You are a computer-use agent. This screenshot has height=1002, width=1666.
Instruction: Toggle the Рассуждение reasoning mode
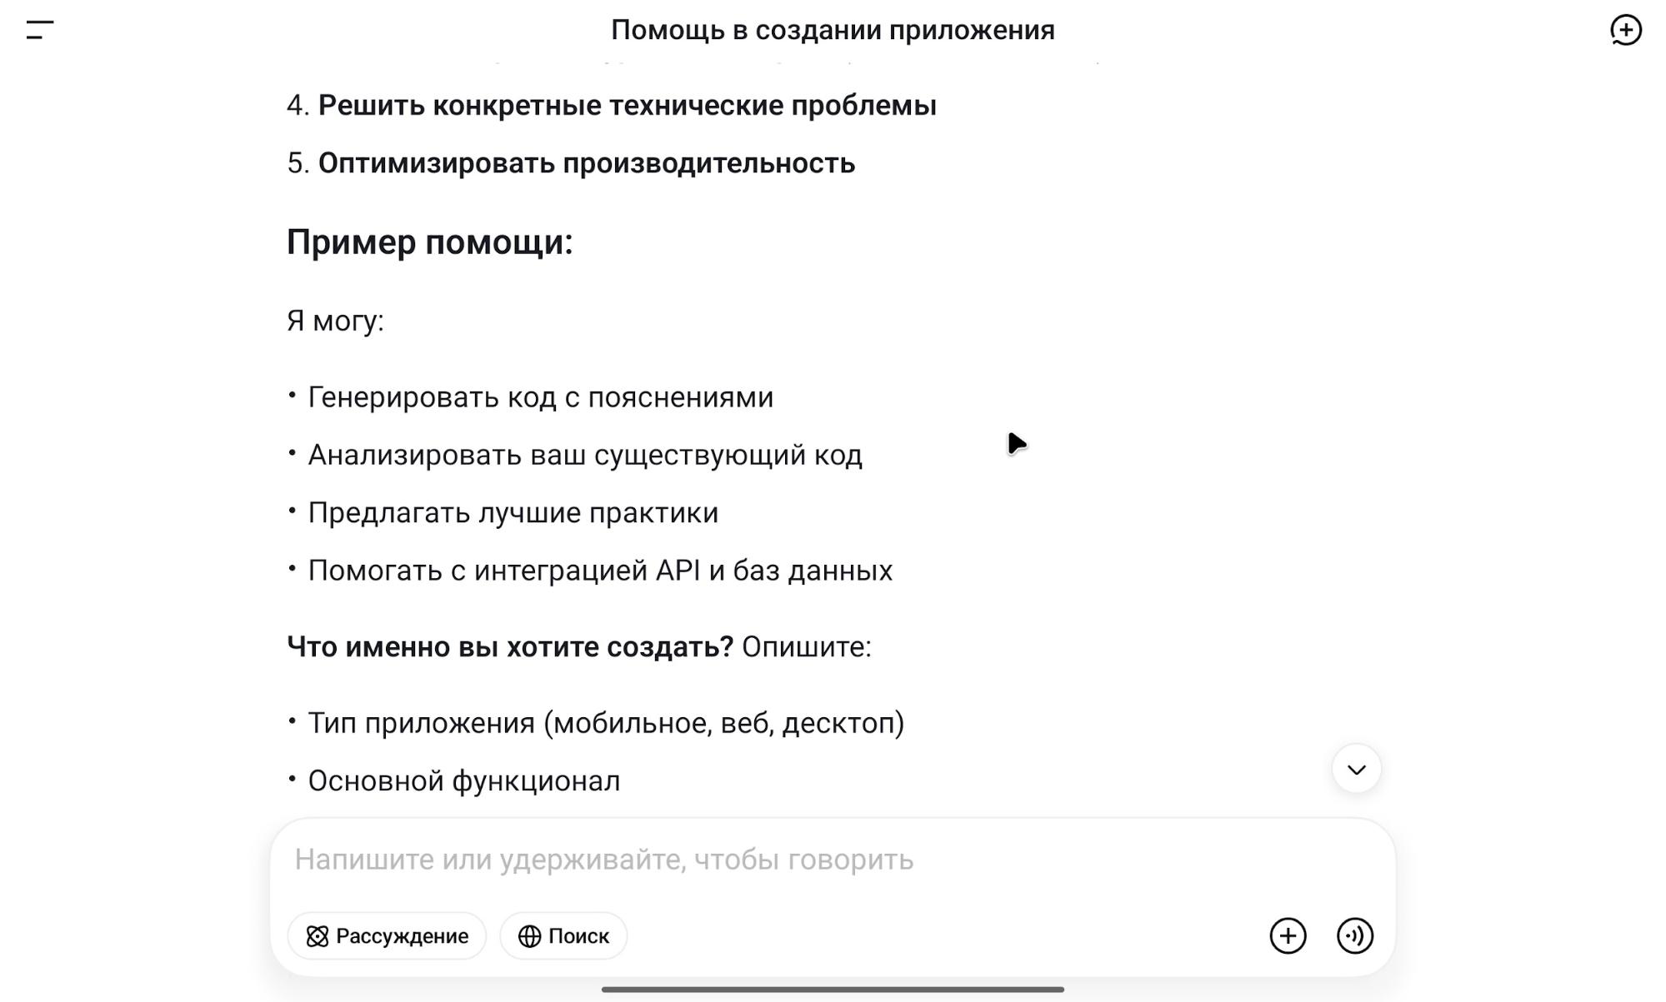point(387,936)
